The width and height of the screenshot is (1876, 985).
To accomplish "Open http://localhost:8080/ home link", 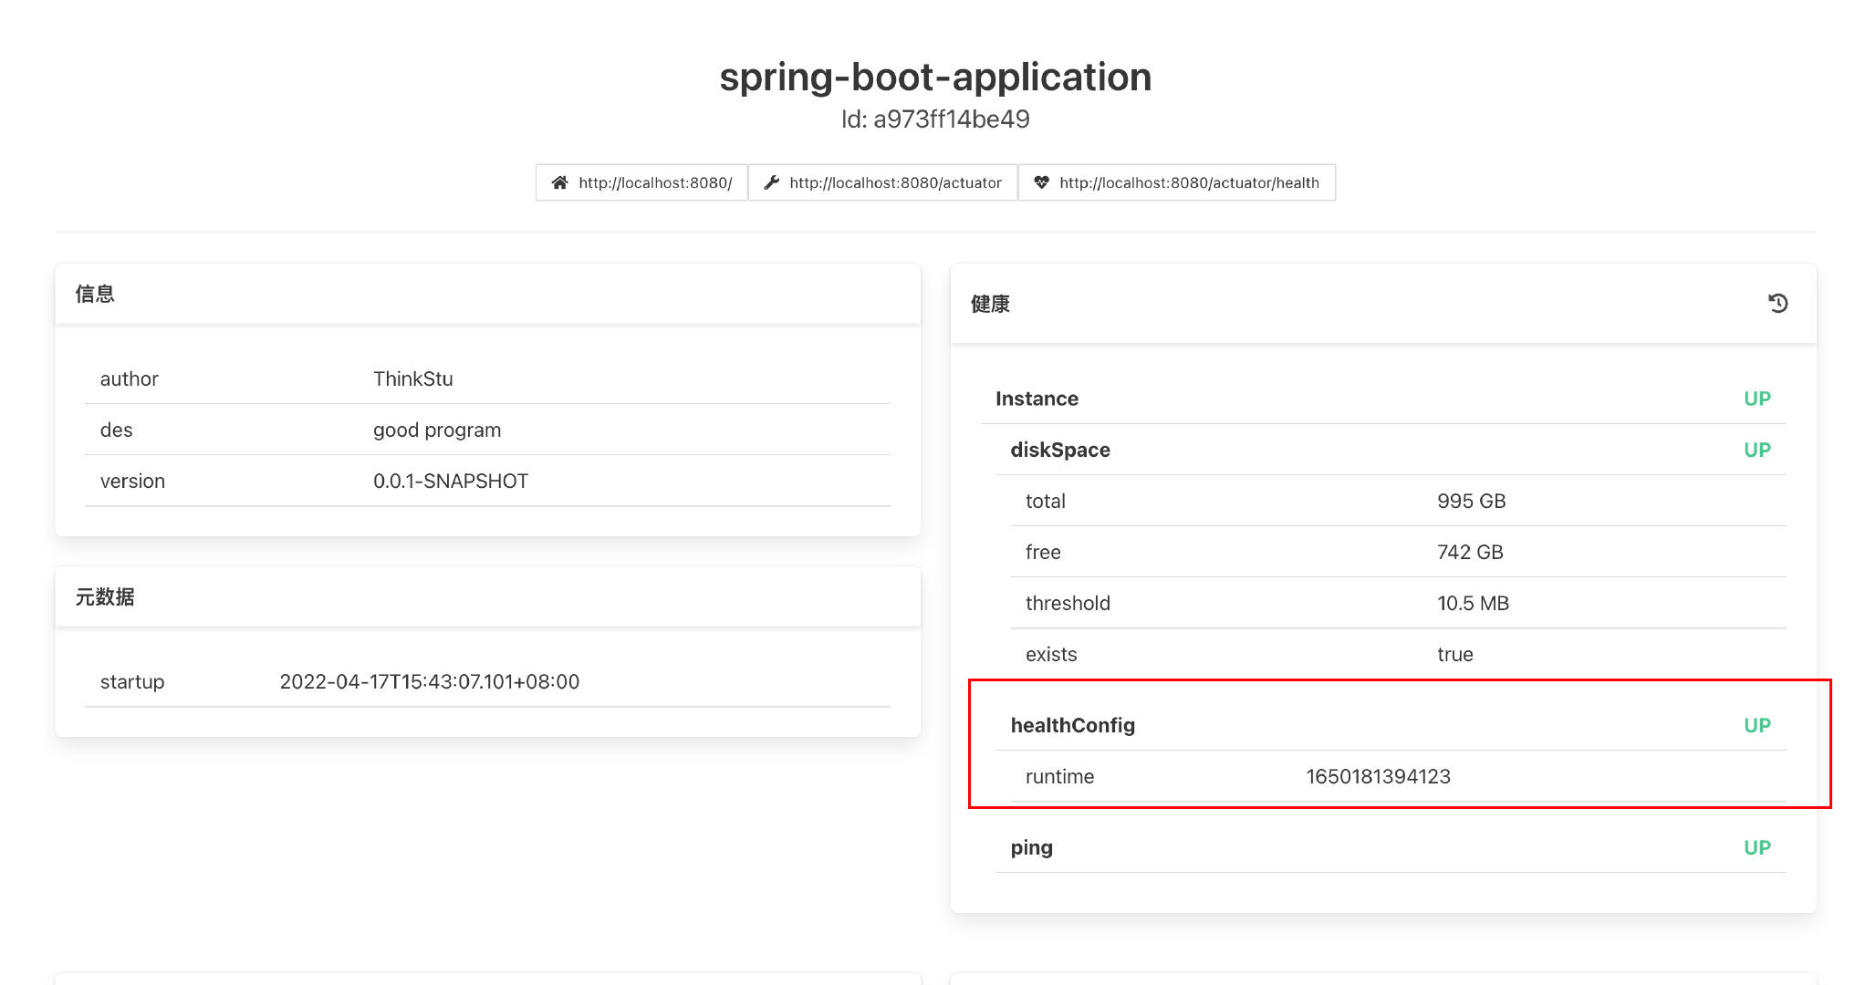I will 654,182.
